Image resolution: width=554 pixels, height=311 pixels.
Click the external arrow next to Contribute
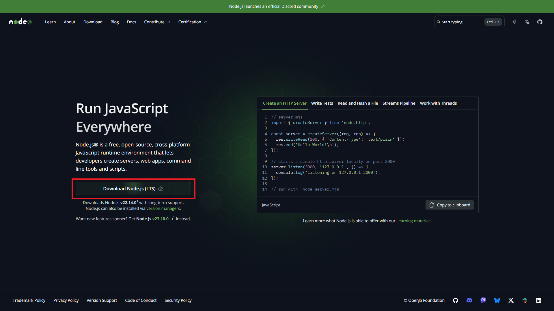coord(169,22)
